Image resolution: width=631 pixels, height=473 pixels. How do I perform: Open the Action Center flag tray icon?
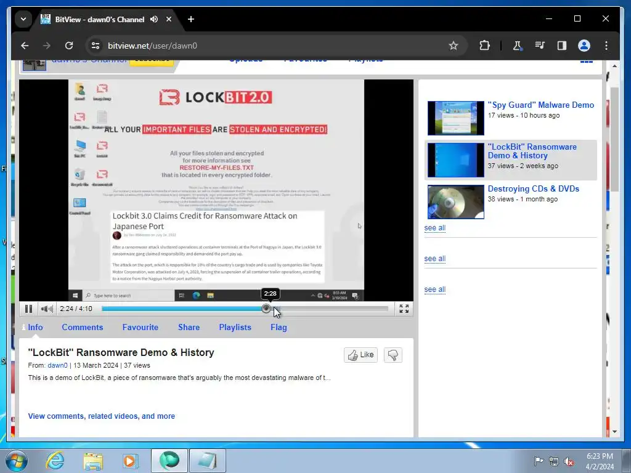tap(538, 461)
